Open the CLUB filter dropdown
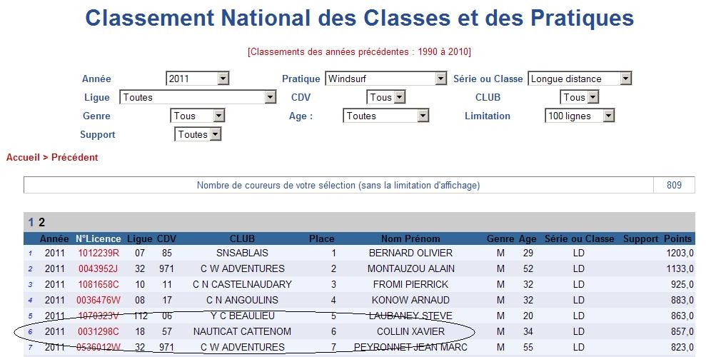This screenshot has height=357, width=706. click(579, 97)
